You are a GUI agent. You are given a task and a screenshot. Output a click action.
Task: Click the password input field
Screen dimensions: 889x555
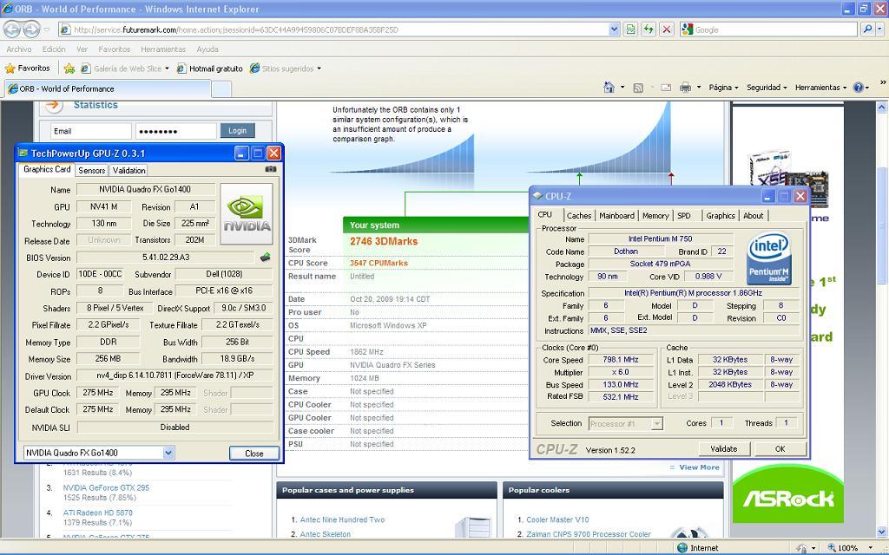pos(175,131)
